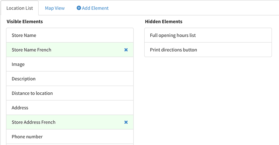Select the Address element row
The width and height of the screenshot is (279, 145).
coord(70,108)
